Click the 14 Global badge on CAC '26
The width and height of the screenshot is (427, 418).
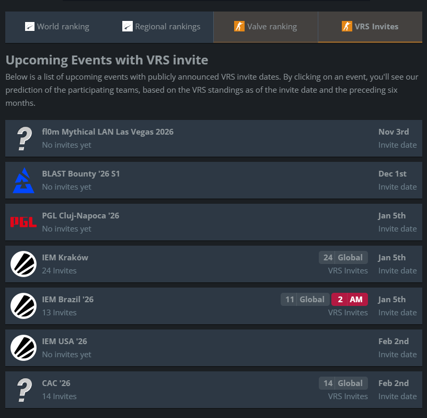click(343, 383)
